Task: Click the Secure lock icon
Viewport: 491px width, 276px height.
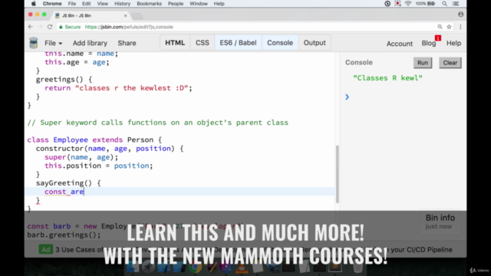Action: pos(61,27)
